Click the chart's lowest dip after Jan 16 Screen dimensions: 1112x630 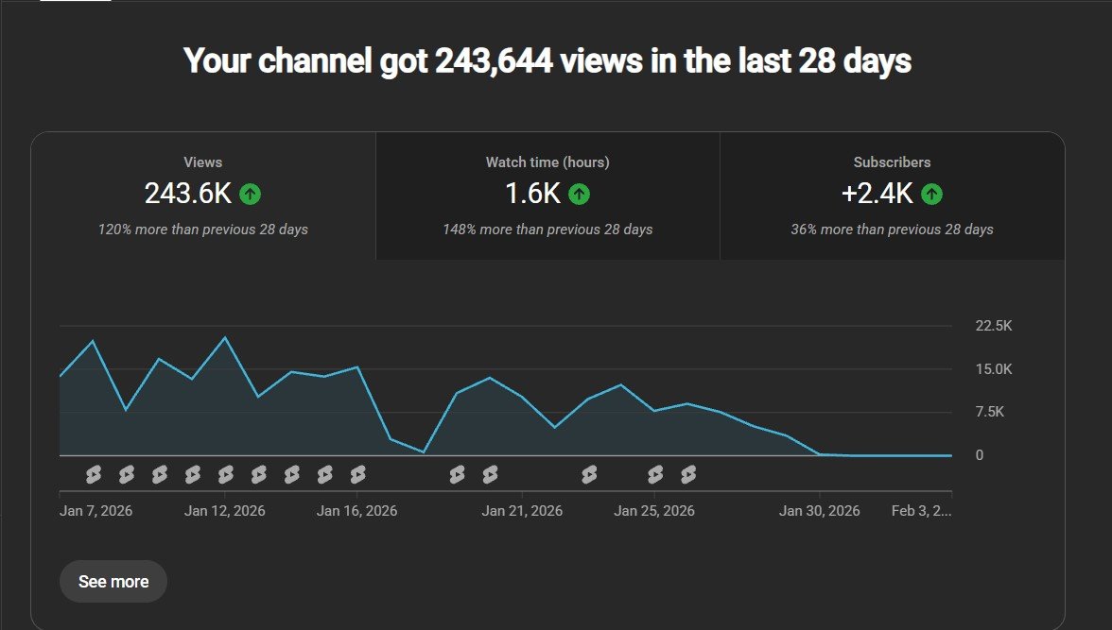(x=424, y=451)
